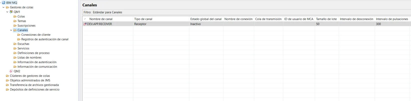The image size is (411, 101).
Task: Click the Suscripciones folder icon
Action: click(x=15, y=26)
